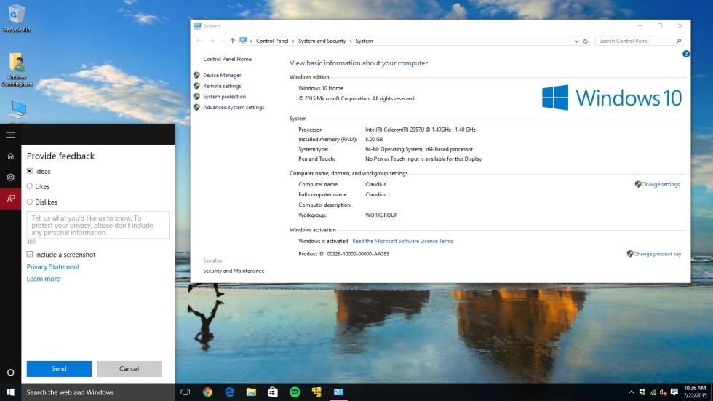Screen dimensions: 713x401
Task: Cancel the feedback form
Action: [x=130, y=369]
